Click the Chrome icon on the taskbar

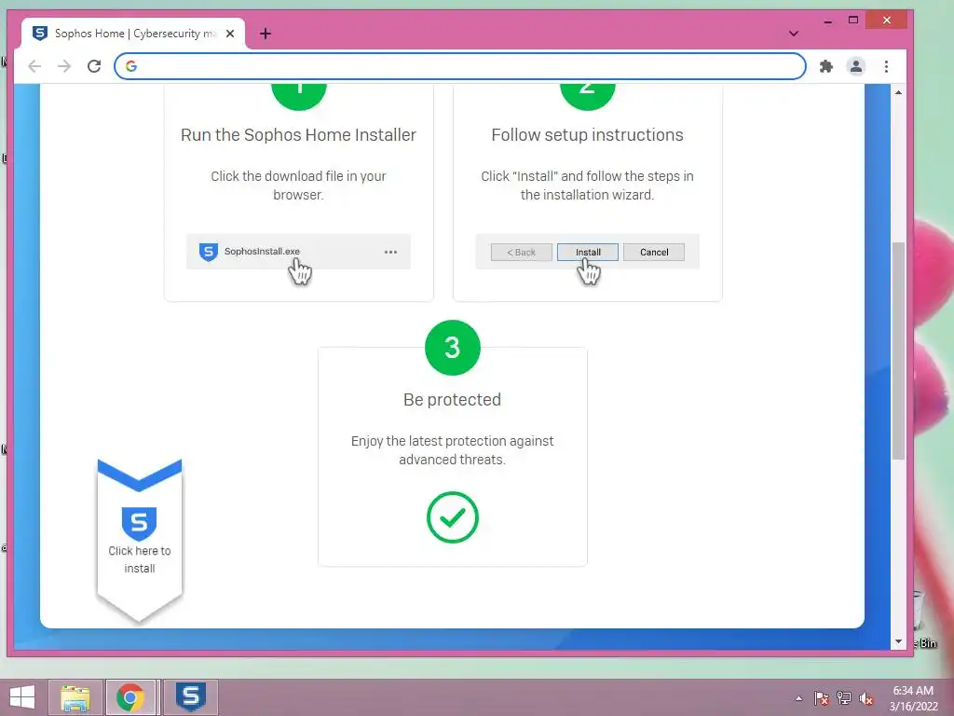(130, 697)
